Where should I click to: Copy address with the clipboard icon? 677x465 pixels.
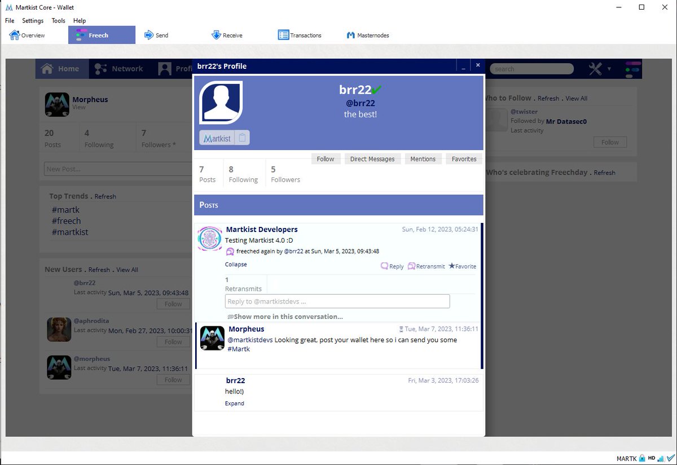[242, 138]
